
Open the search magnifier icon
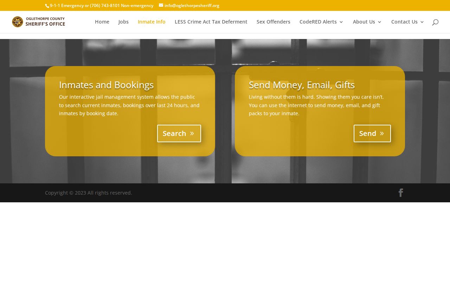point(435,22)
